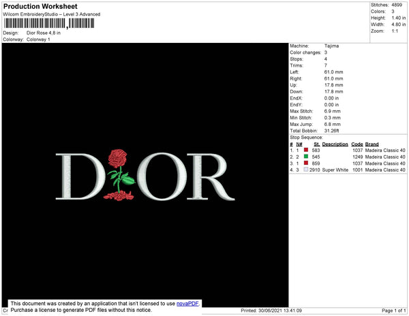Click the 'Brand' column header

(372, 144)
